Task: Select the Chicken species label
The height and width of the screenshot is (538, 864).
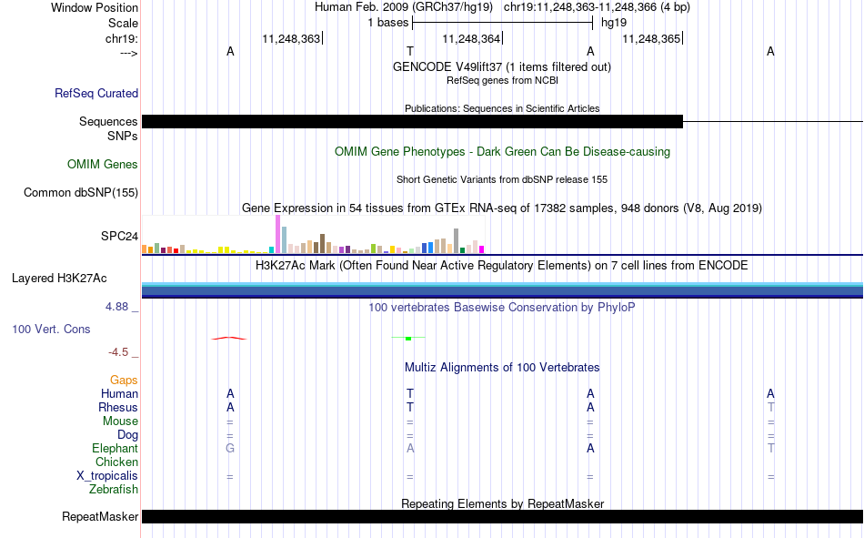Action: 116,462
